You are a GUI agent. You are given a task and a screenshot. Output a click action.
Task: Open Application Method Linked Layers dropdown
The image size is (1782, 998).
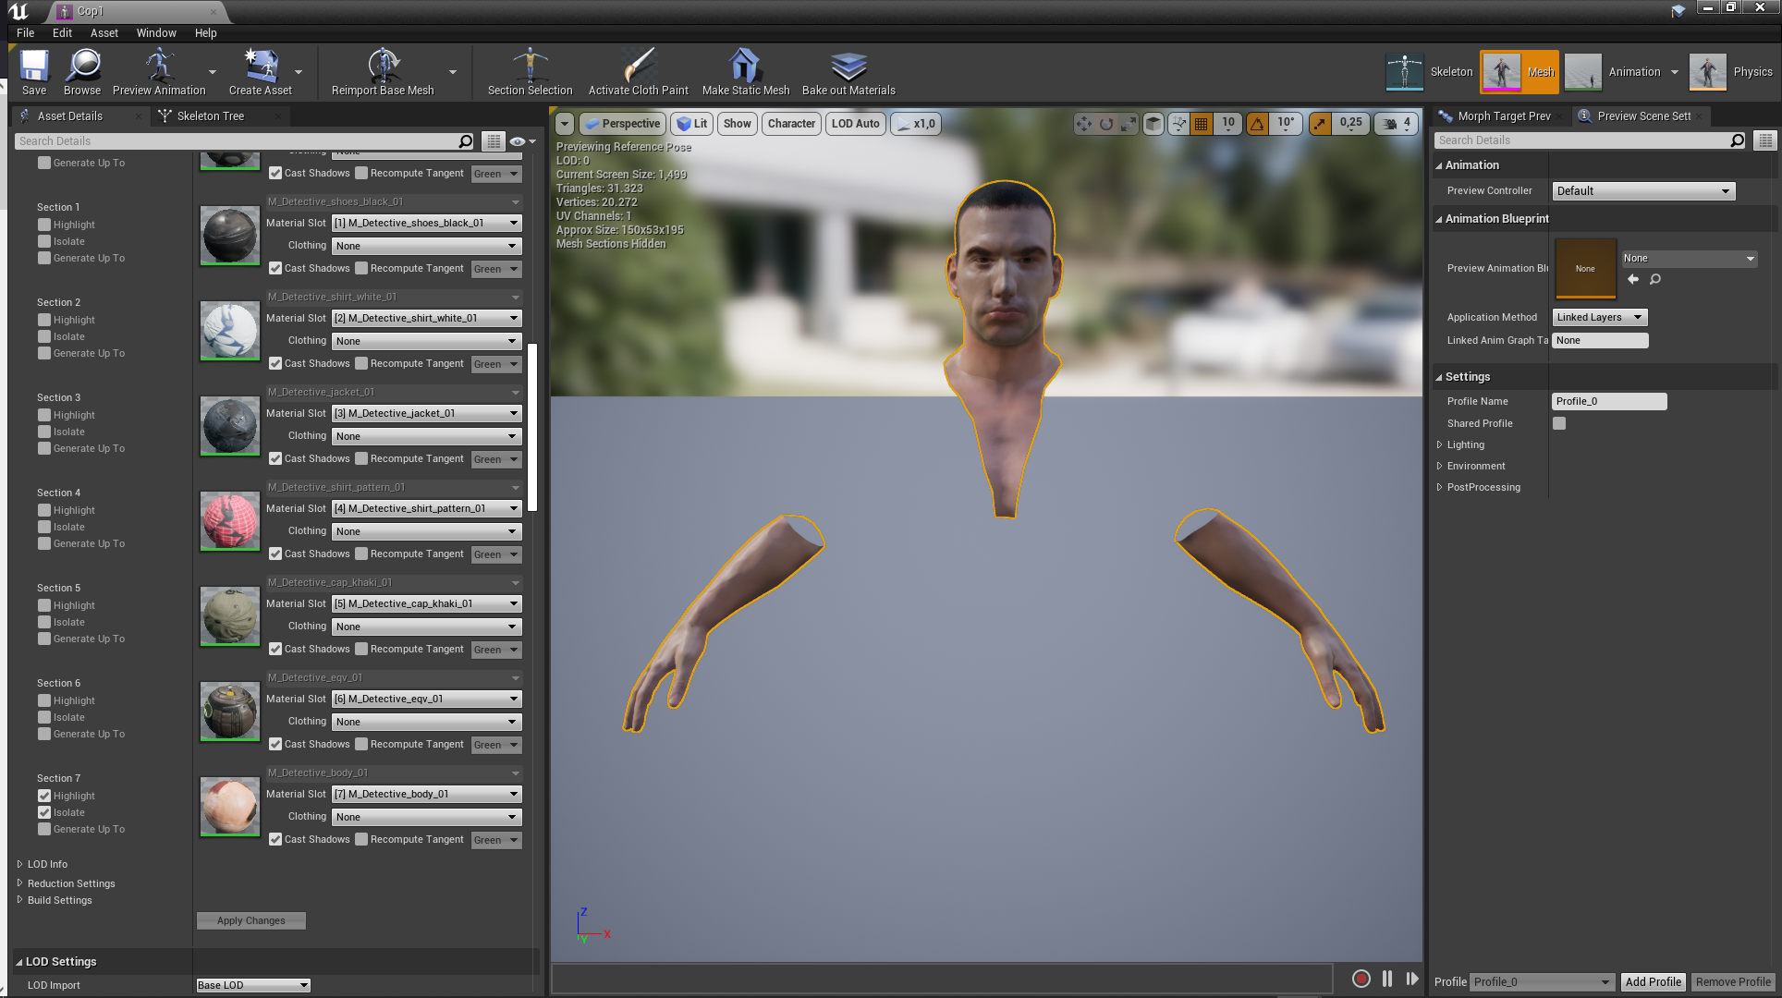coord(1599,317)
